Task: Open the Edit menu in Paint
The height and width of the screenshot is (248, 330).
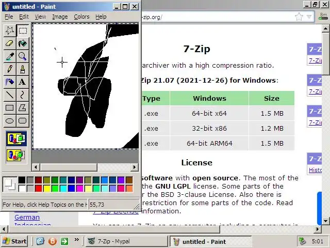Action: pyautogui.click(x=24, y=17)
